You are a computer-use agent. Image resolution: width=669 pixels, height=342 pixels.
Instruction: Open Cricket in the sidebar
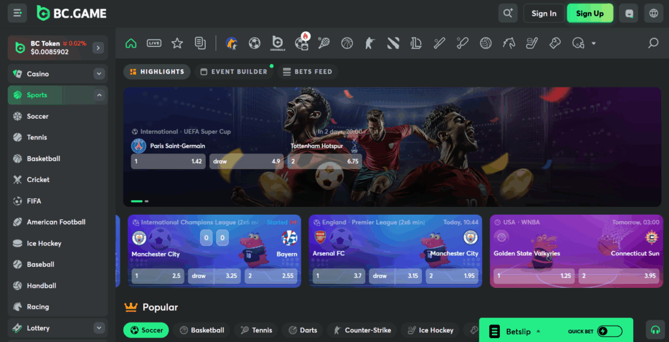point(57,179)
